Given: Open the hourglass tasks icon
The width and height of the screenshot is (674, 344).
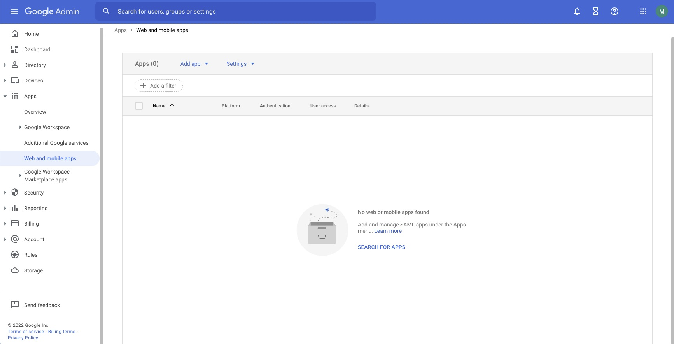Looking at the screenshot, I should coord(596,11).
